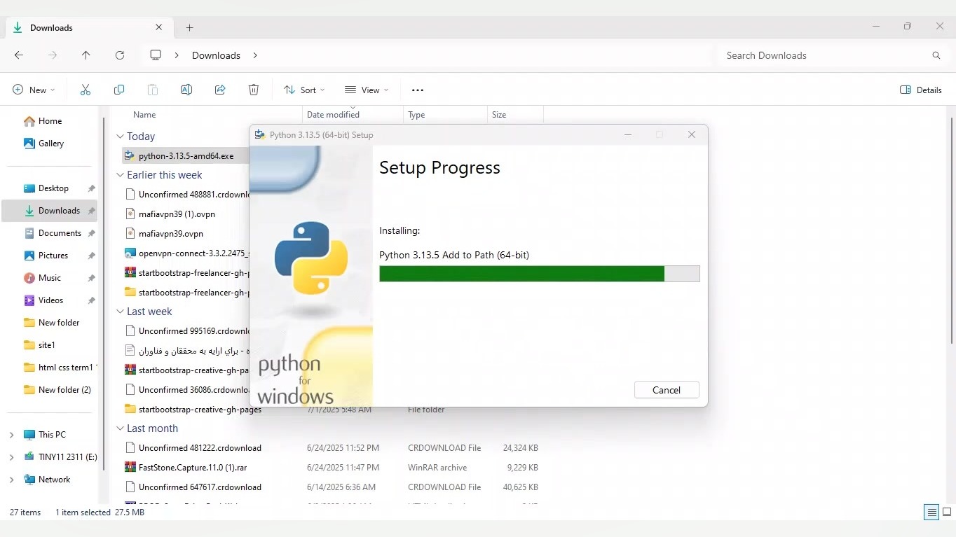The image size is (956, 537).
Task: Go up one folder level
Action: pos(86,55)
